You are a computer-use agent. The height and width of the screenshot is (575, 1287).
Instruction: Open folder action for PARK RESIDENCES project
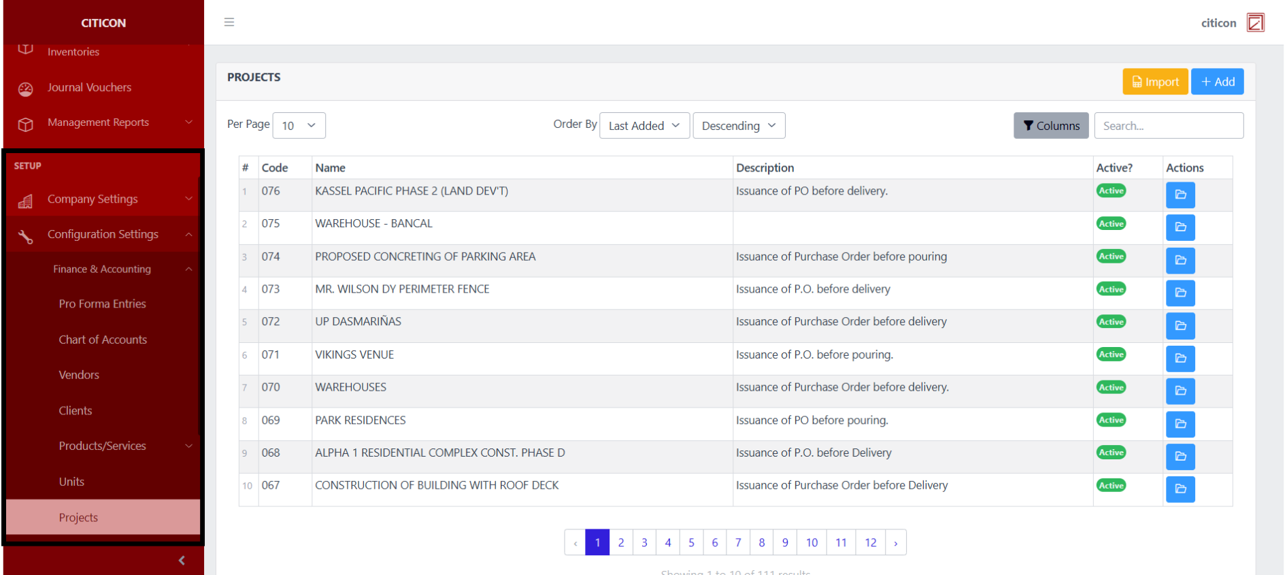tap(1180, 424)
